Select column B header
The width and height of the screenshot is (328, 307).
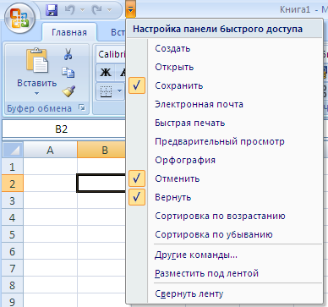coord(101,150)
